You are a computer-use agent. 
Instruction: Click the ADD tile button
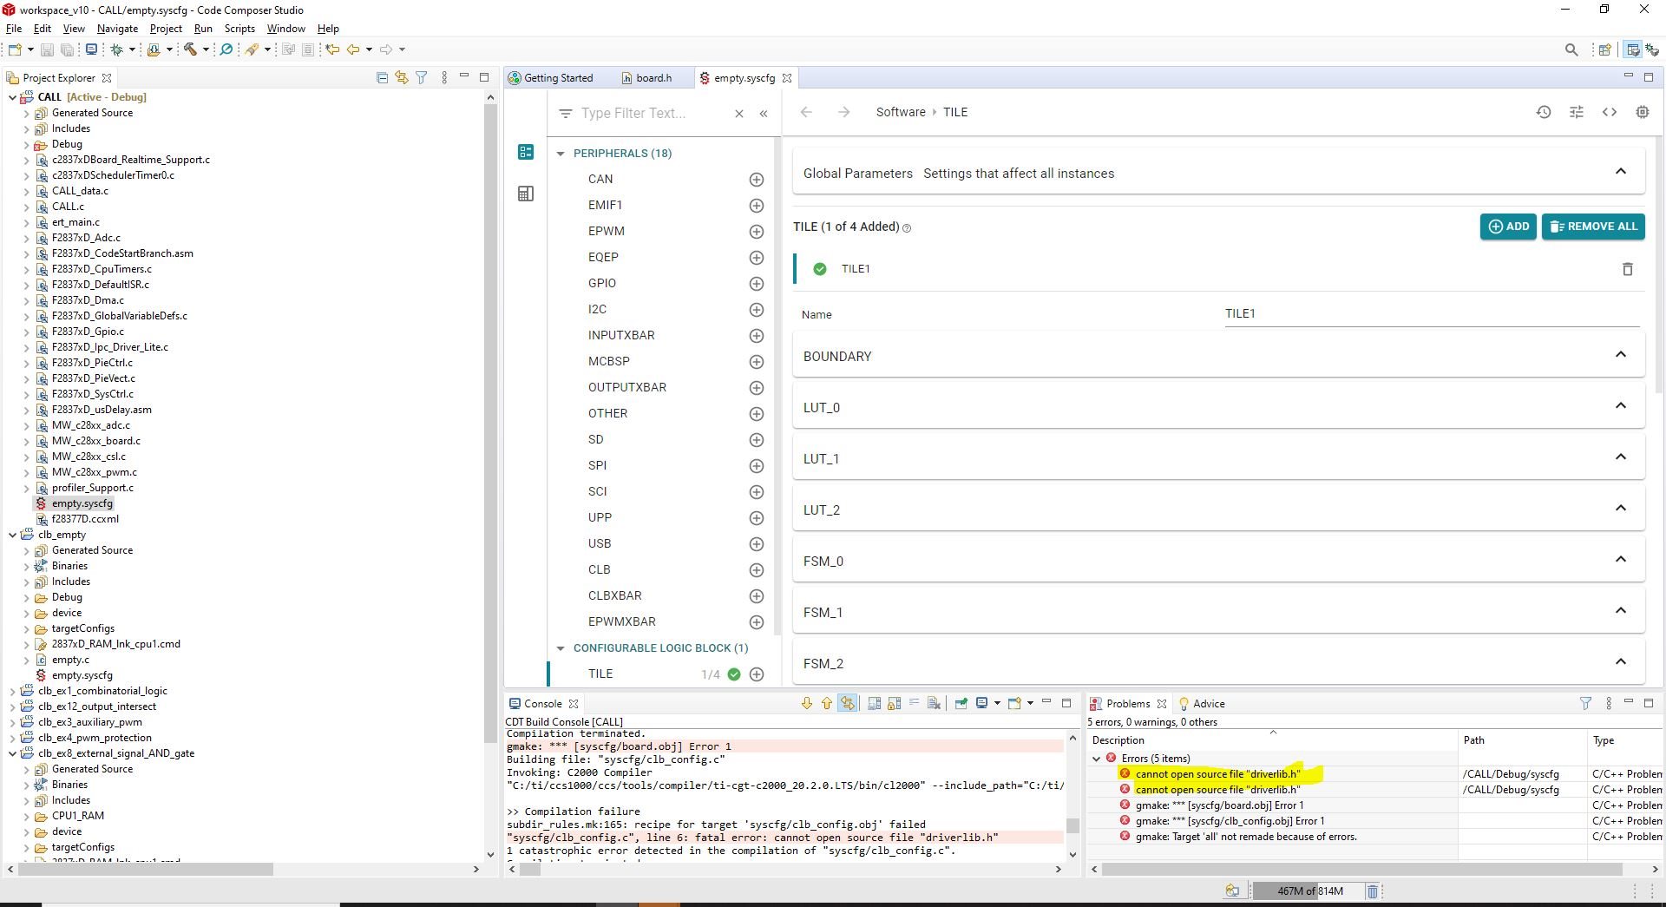(1508, 227)
